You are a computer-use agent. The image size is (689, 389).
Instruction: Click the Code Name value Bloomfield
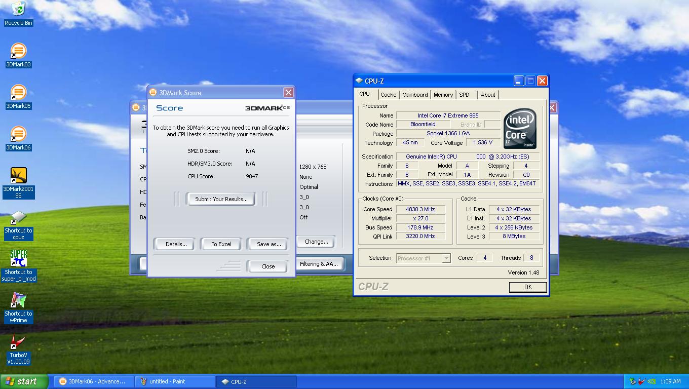click(x=423, y=124)
